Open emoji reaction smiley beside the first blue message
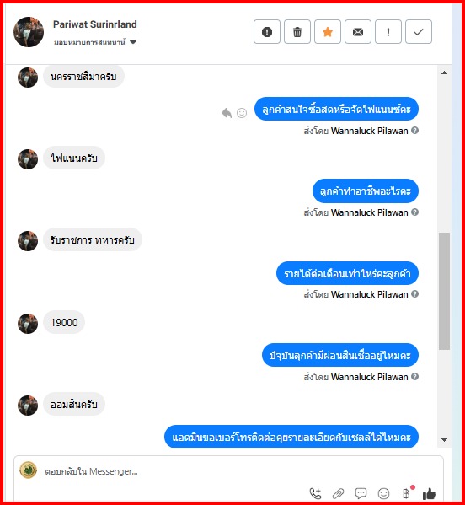 pyautogui.click(x=242, y=113)
